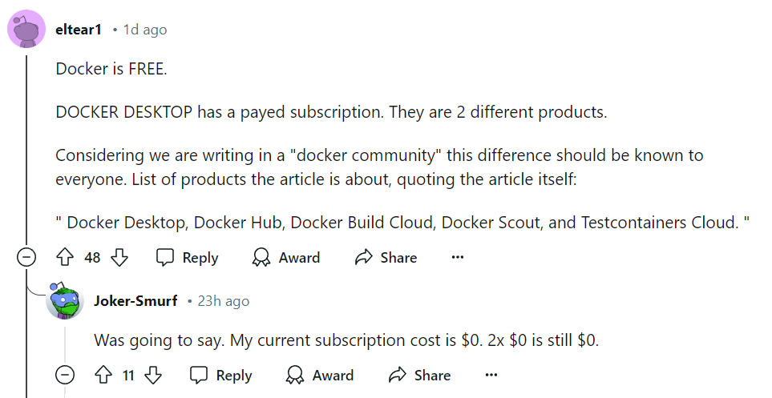Screen dimensions: 772x398
Task: Open more options on Joker-Smurf's reply
Action: (491, 375)
